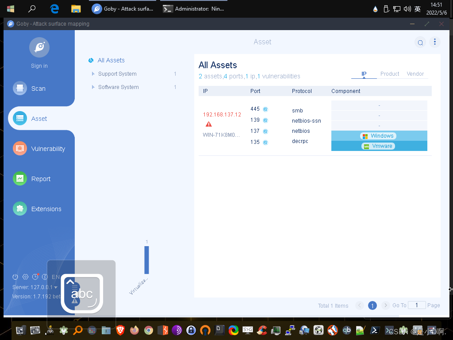Click the detail icon beside port 445
Viewport: 453px width, 340px height.
click(265, 109)
